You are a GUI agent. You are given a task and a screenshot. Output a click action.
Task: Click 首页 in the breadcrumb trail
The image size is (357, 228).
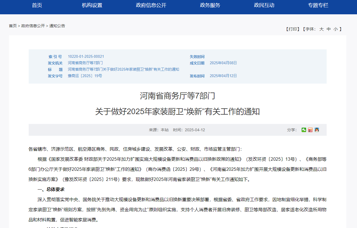point(13,26)
